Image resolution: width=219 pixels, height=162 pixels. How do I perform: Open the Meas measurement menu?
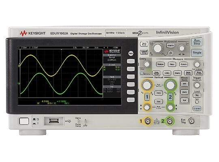[x=172, y=64]
